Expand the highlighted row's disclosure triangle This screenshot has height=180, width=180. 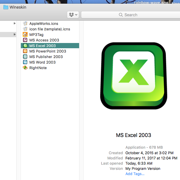pyautogui.click(x=15, y=34)
